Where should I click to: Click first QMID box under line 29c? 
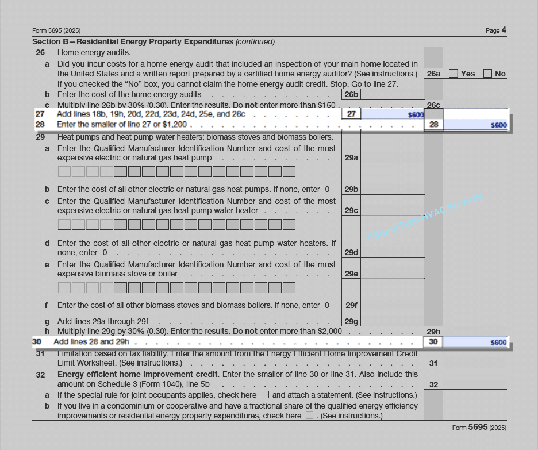tap(64, 224)
